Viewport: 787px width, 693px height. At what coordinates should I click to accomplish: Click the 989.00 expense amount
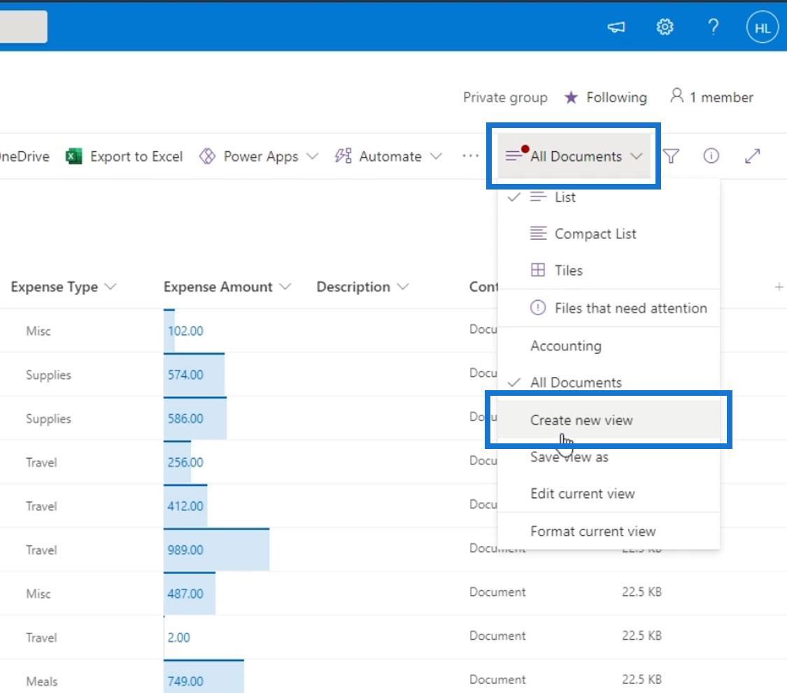185,550
